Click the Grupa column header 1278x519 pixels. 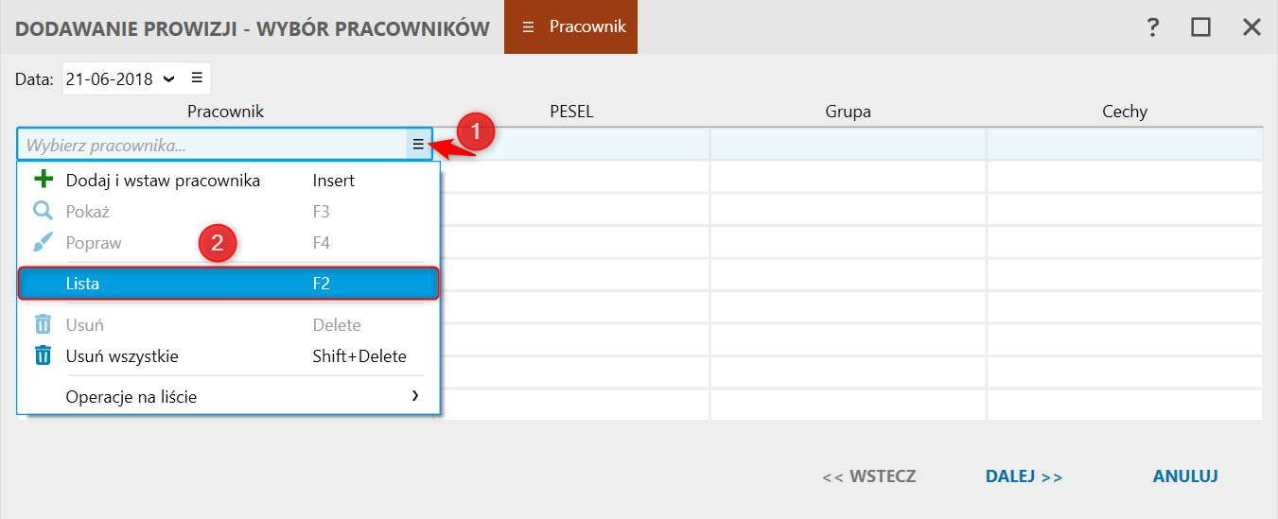click(x=848, y=112)
